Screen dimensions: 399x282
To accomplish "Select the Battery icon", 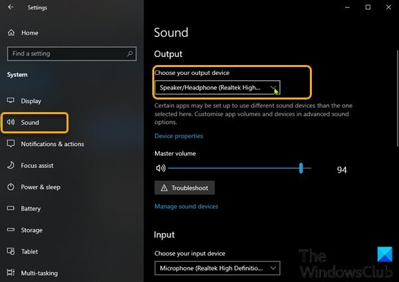I will [10, 208].
